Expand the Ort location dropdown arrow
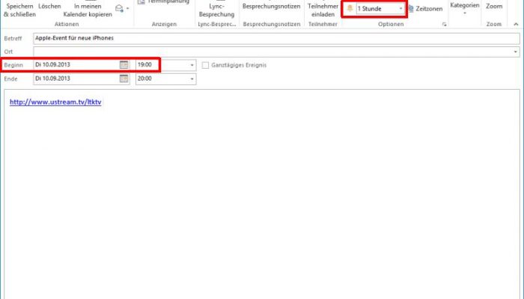The height and width of the screenshot is (299, 524). [516, 52]
